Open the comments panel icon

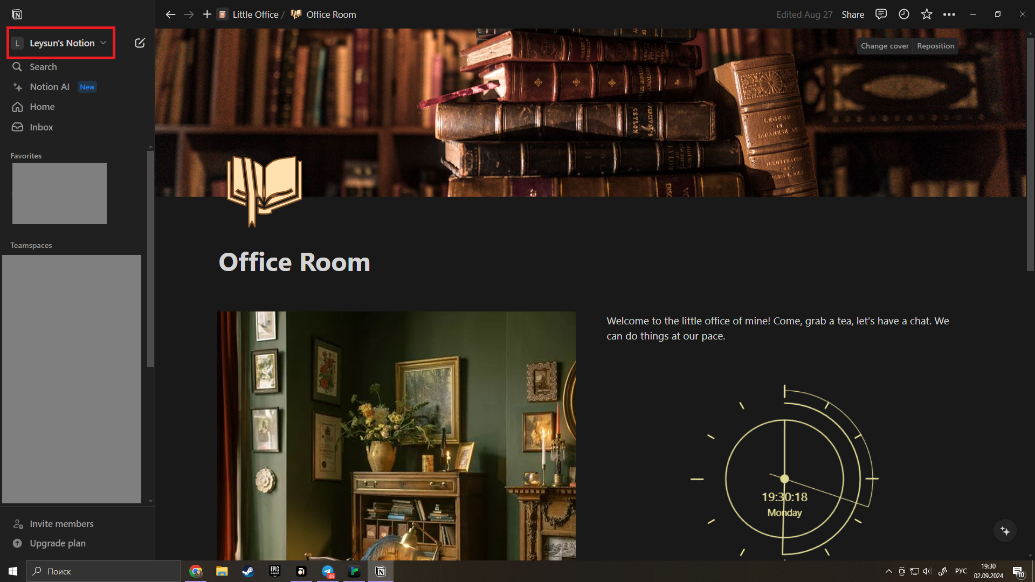[x=881, y=15]
